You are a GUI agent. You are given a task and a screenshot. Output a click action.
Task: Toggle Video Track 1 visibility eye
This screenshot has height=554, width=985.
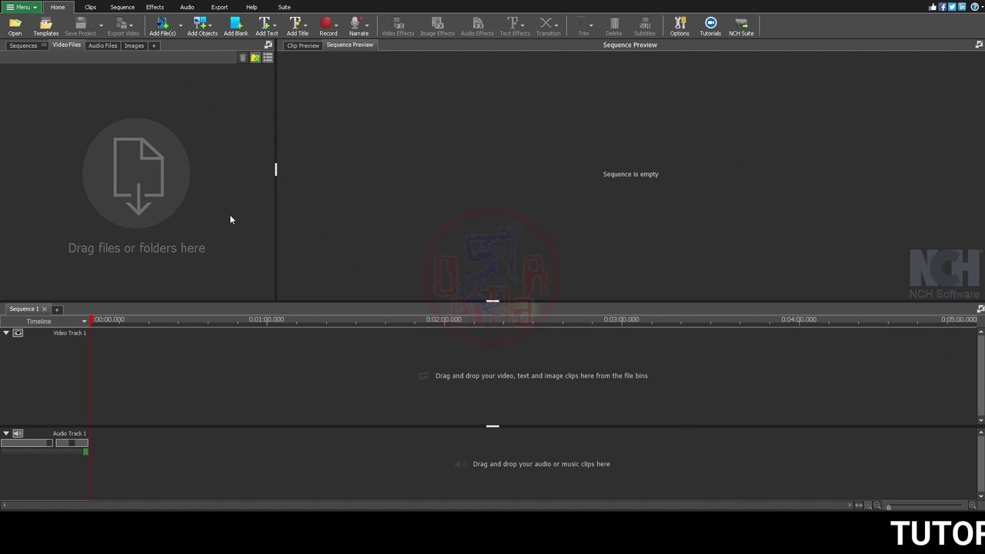point(18,333)
